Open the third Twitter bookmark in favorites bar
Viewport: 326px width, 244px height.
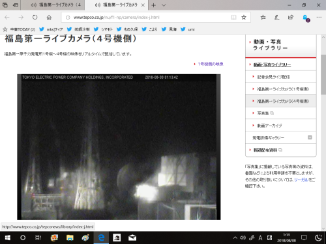[78, 29]
